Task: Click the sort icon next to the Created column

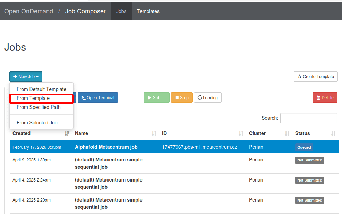Action: [x=66, y=133]
